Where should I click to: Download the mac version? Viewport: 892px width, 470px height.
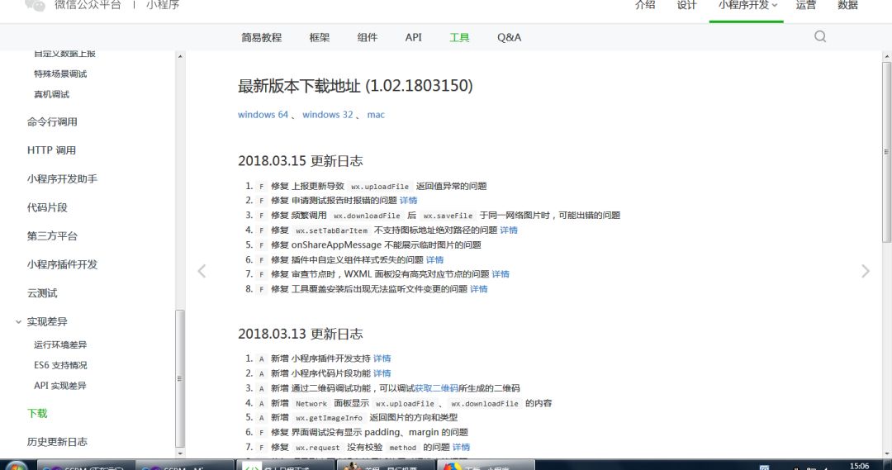click(376, 114)
